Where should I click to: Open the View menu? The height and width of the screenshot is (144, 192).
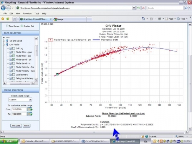tap(18, 13)
